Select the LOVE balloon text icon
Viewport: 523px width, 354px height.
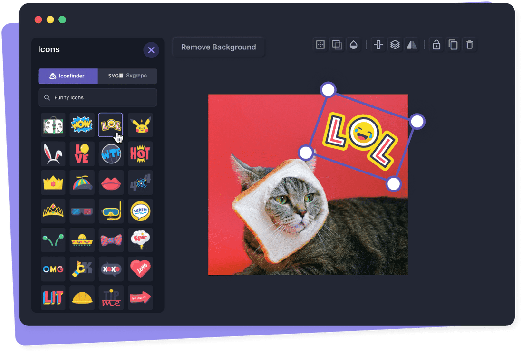click(x=82, y=154)
